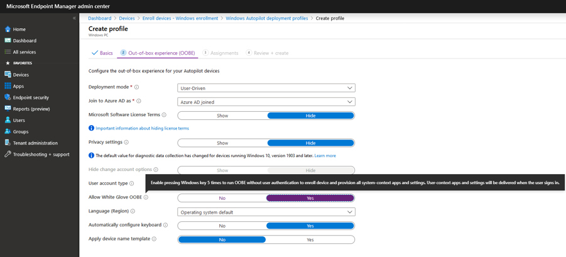Click the Troubleshooting + support wrench icon
The height and width of the screenshot is (257, 566).
[x=8, y=154]
